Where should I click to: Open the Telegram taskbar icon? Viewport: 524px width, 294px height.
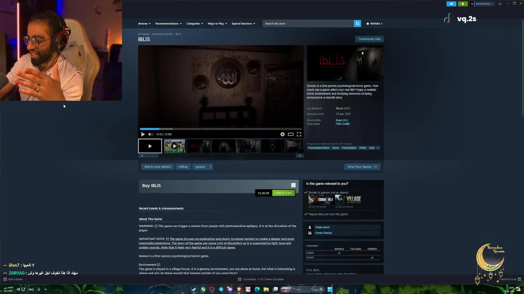click(x=221, y=290)
